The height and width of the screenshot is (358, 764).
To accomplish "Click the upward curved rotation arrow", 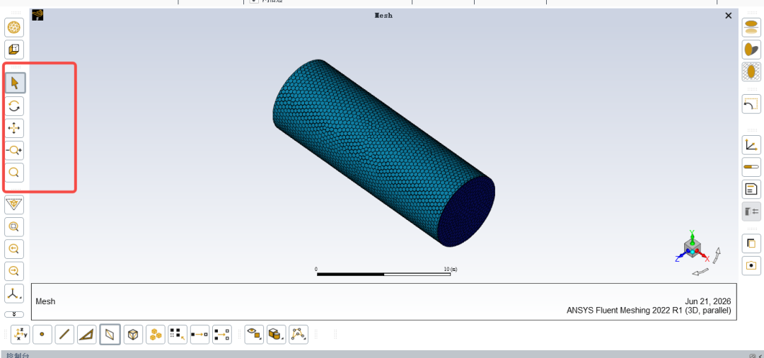I will coord(717,255).
